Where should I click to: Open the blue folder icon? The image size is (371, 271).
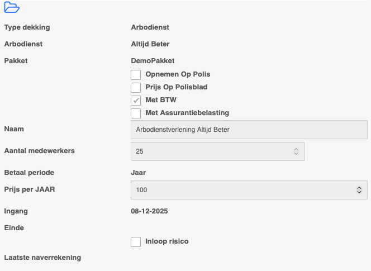(x=12, y=7)
